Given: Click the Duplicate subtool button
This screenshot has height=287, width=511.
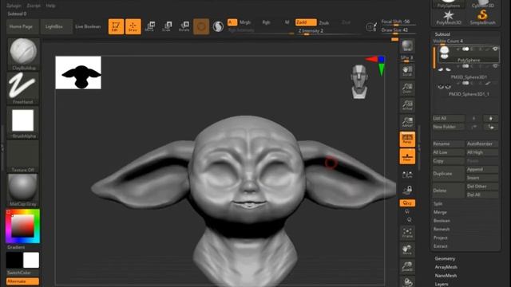Looking at the screenshot, I should [x=448, y=174].
